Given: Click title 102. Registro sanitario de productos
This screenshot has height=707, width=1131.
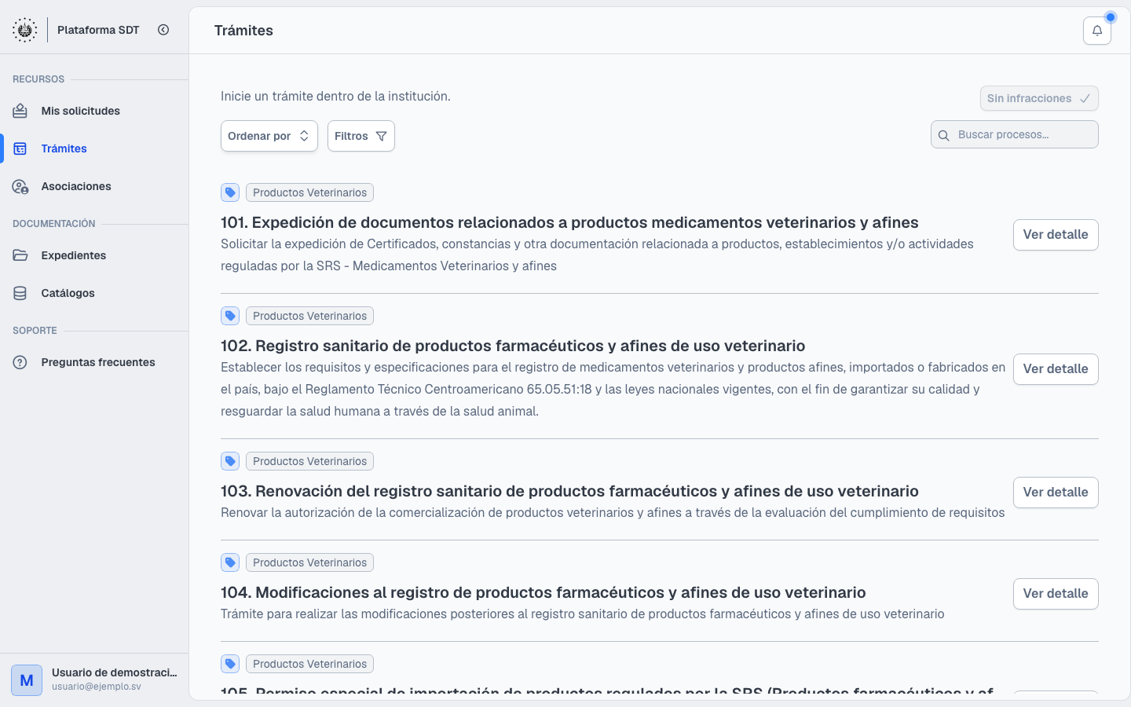Looking at the screenshot, I should pos(513,346).
